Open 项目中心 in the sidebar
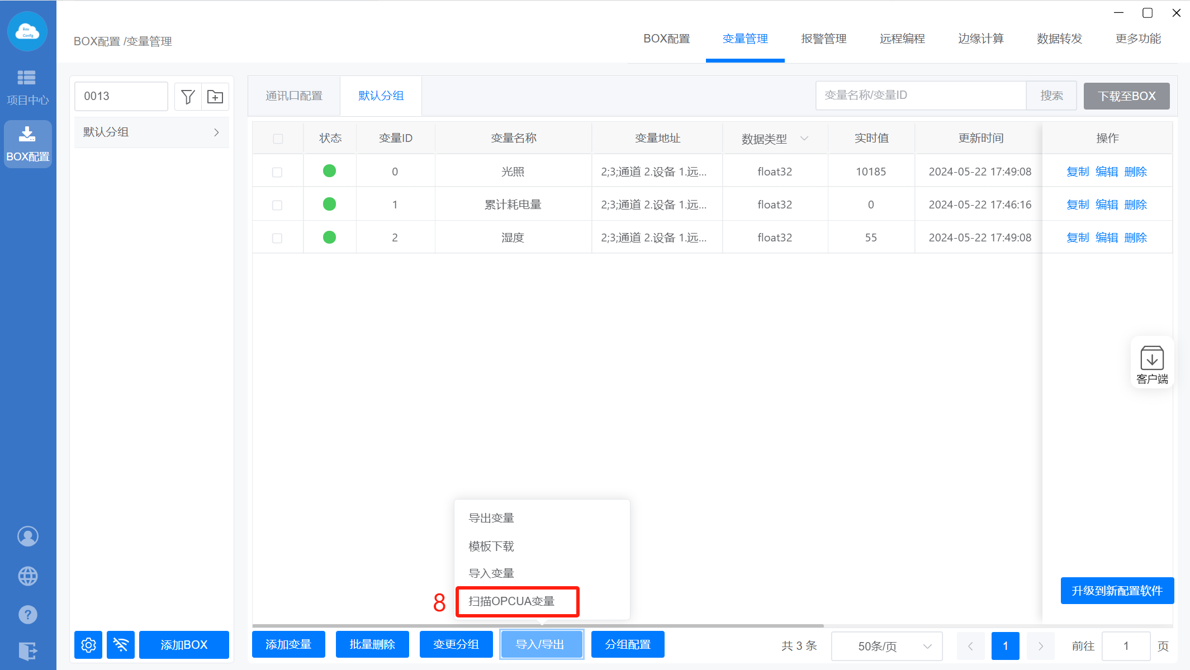 pyautogui.click(x=27, y=88)
